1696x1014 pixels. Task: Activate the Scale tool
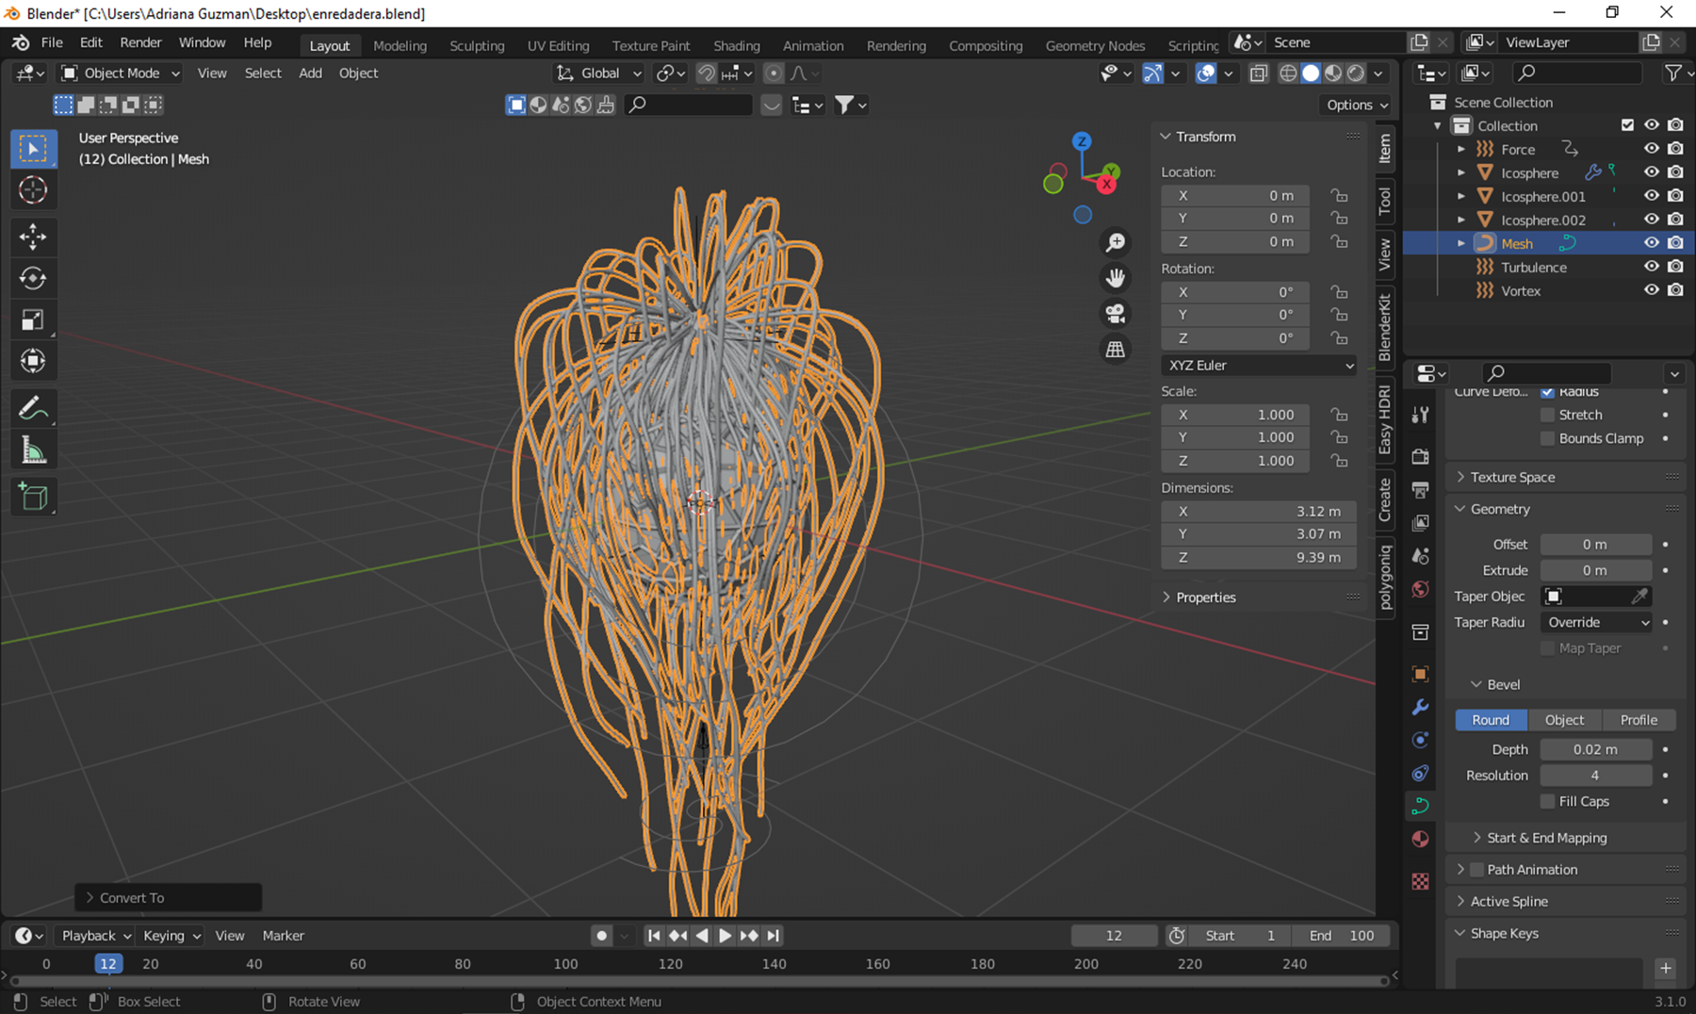[33, 319]
